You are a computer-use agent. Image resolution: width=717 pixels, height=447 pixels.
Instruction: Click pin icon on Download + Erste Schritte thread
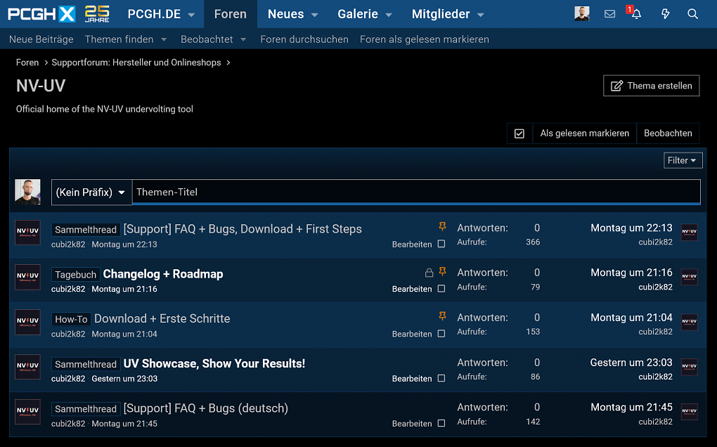coord(442,316)
